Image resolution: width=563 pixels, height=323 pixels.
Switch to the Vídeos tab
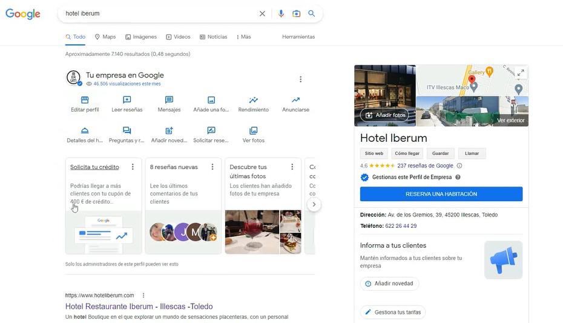(178, 36)
